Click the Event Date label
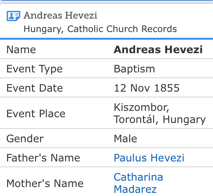Screen dimensions: 213x196 tap(35, 88)
